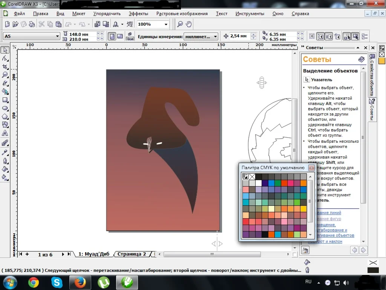
Task: Enable snap to grid on property bar
Action: click(x=312, y=36)
